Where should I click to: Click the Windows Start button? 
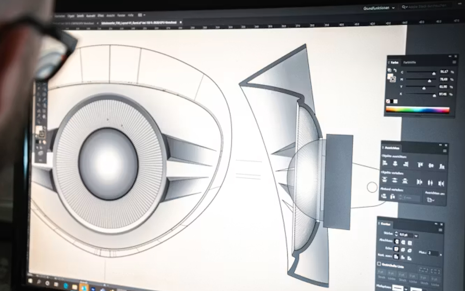point(30,281)
